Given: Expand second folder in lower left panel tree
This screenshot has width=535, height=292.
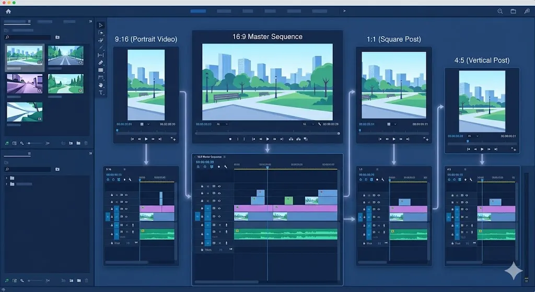Looking at the screenshot, I should click(6, 184).
